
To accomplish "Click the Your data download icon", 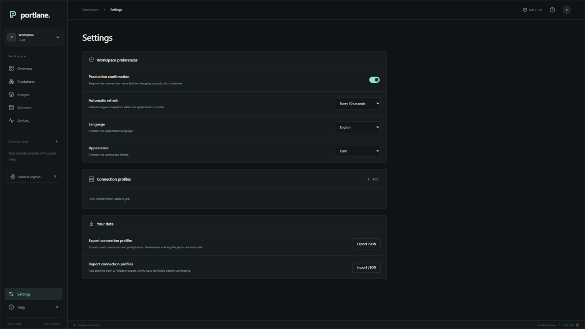I will (91, 224).
